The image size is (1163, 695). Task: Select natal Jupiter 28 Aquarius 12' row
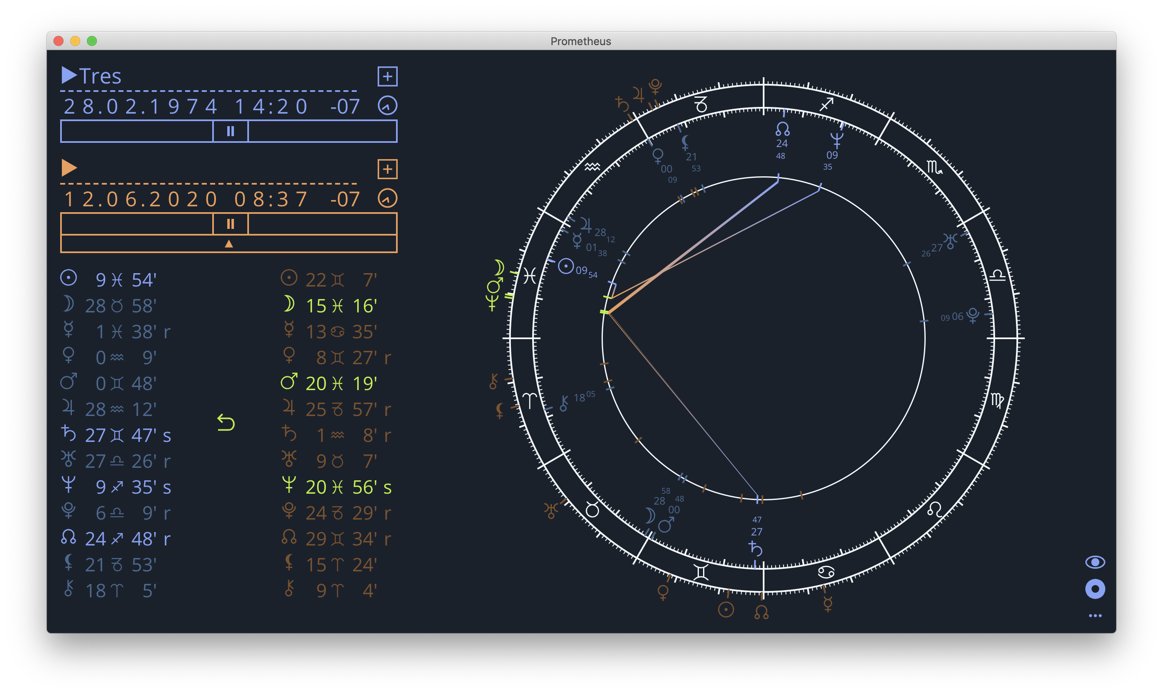pyautogui.click(x=109, y=409)
